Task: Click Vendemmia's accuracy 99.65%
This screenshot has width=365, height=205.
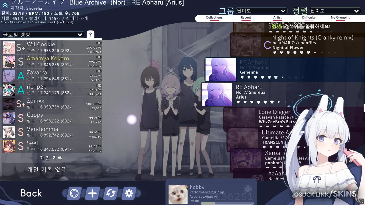Action: (95, 132)
